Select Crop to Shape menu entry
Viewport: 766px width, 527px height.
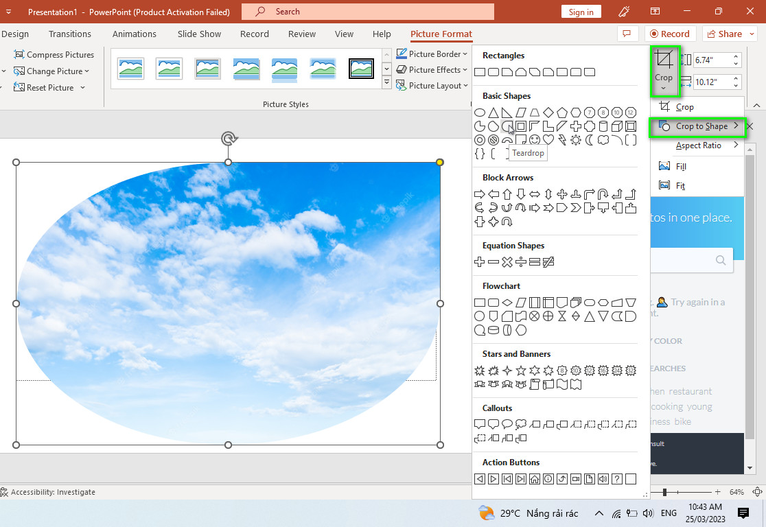click(697, 126)
